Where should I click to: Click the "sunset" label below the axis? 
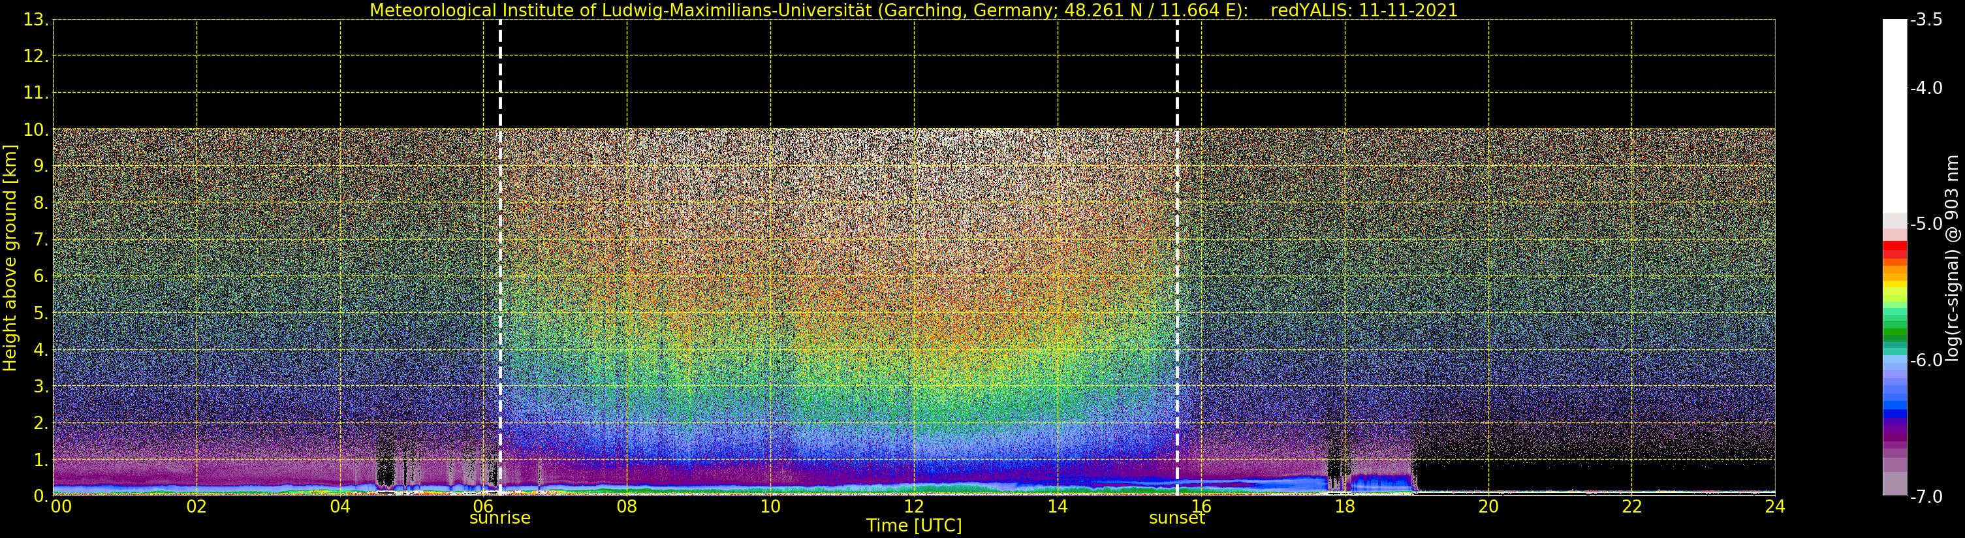pos(1177,518)
